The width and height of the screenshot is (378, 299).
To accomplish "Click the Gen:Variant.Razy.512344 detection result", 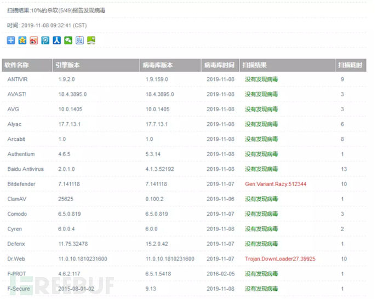I will click(x=276, y=184).
